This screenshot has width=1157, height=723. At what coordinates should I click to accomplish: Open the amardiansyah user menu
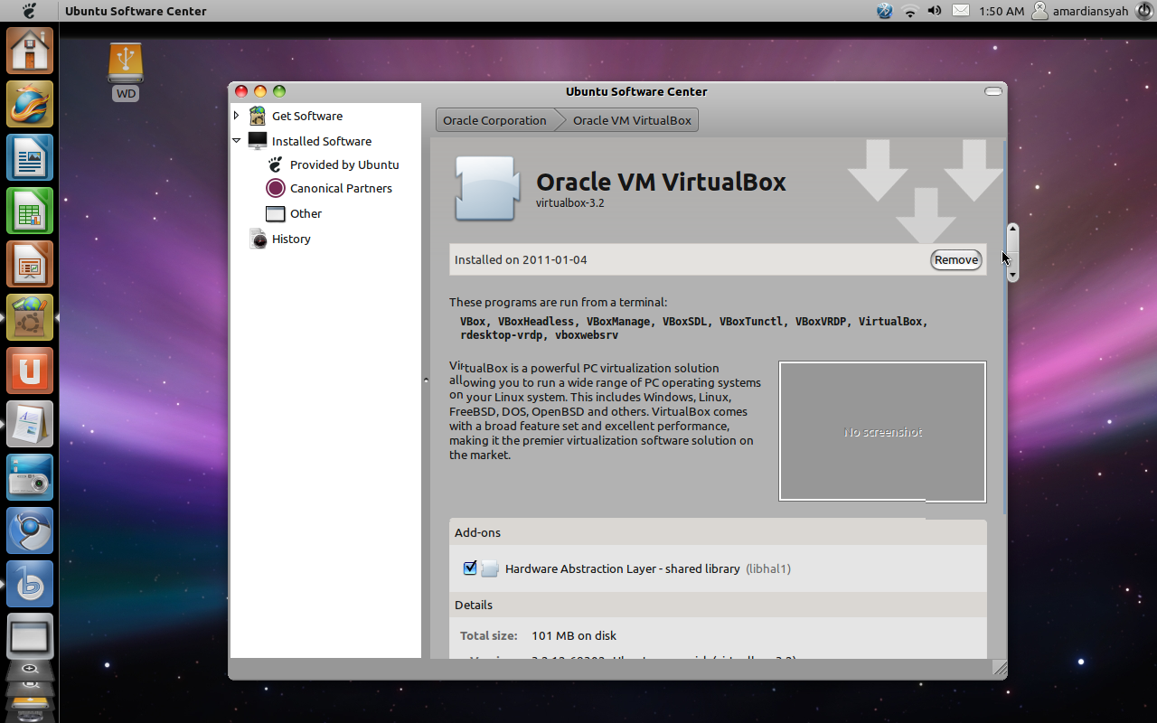pos(1080,11)
